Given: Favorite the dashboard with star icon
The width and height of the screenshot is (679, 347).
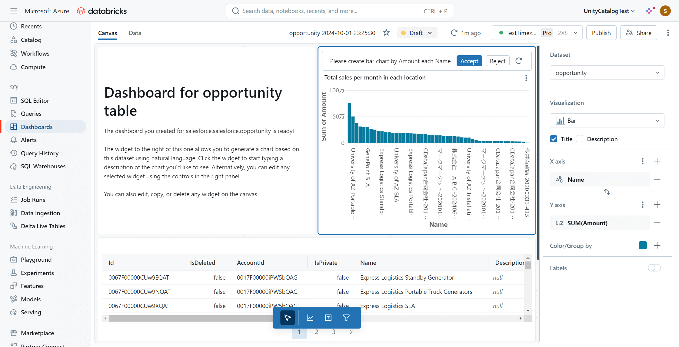Looking at the screenshot, I should pos(386,33).
